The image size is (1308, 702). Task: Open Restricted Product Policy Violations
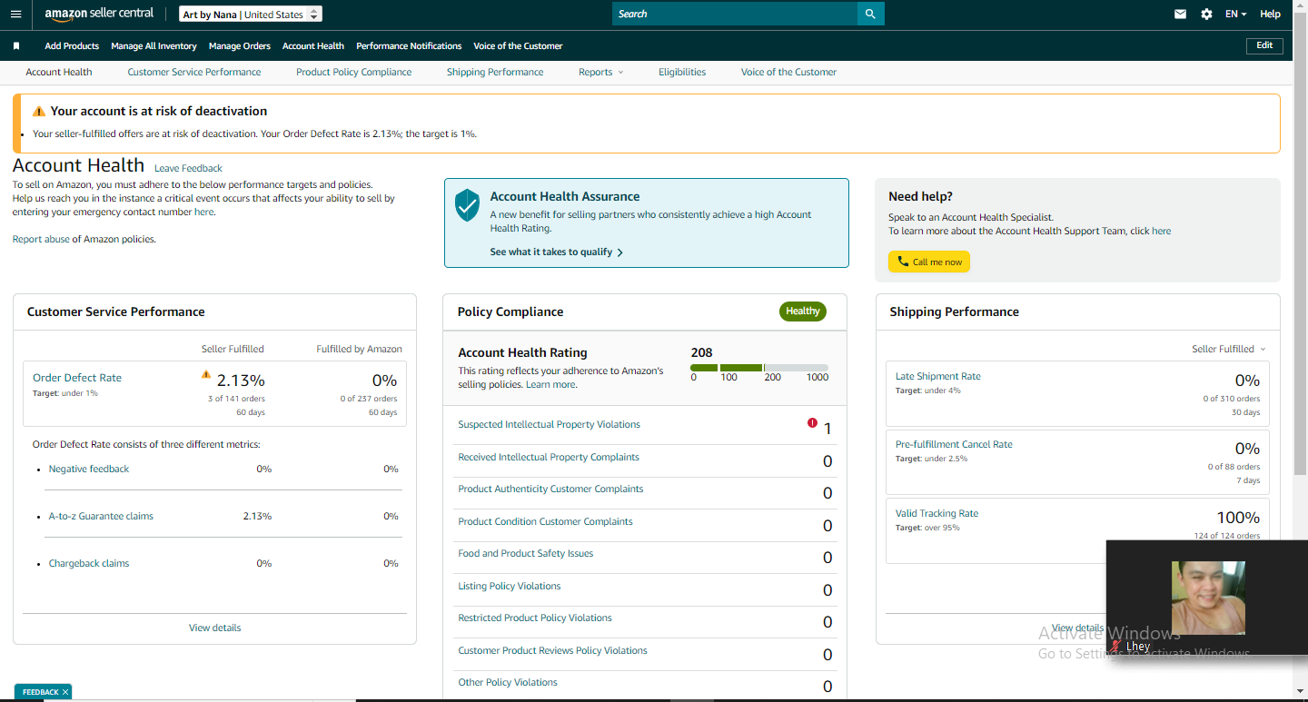coord(535,618)
